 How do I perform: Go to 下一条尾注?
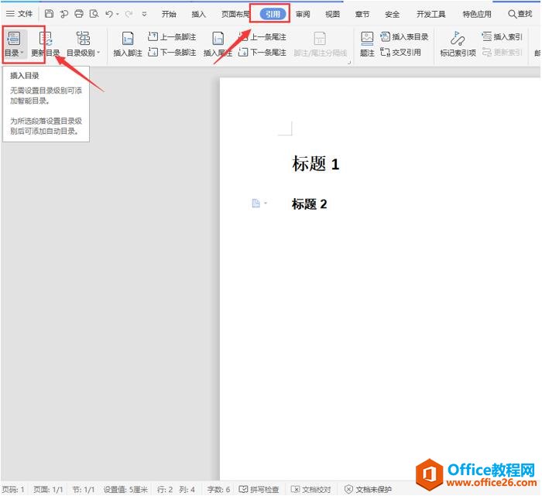[262, 53]
